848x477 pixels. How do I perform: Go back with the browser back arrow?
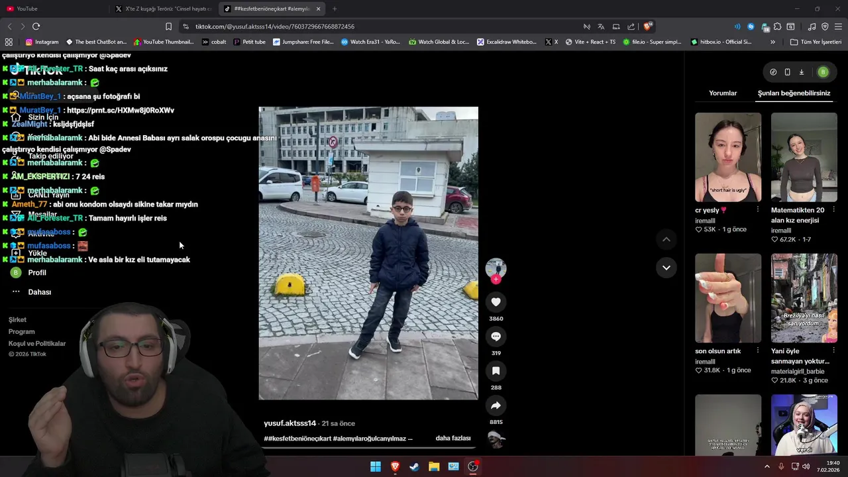pos(9,26)
